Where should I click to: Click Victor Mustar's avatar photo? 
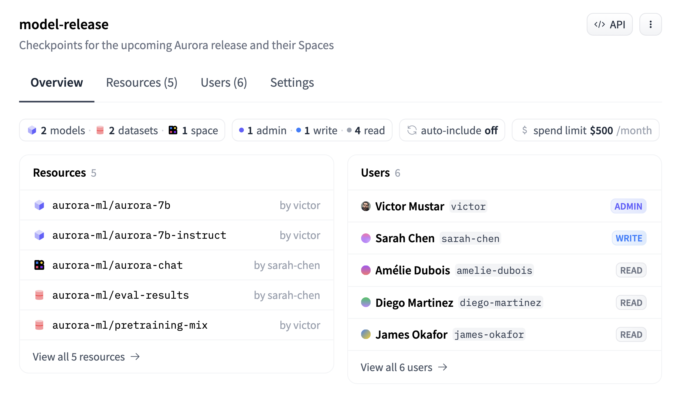[x=366, y=206]
